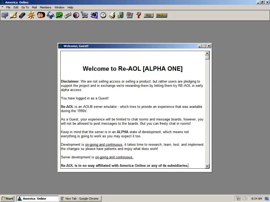Click the 'You have logged in as a Guest!' line
The image size is (270, 202).
tap(85, 98)
